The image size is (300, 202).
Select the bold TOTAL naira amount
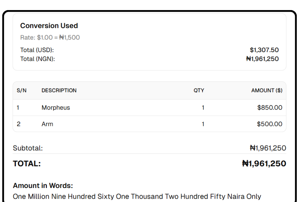click(264, 164)
